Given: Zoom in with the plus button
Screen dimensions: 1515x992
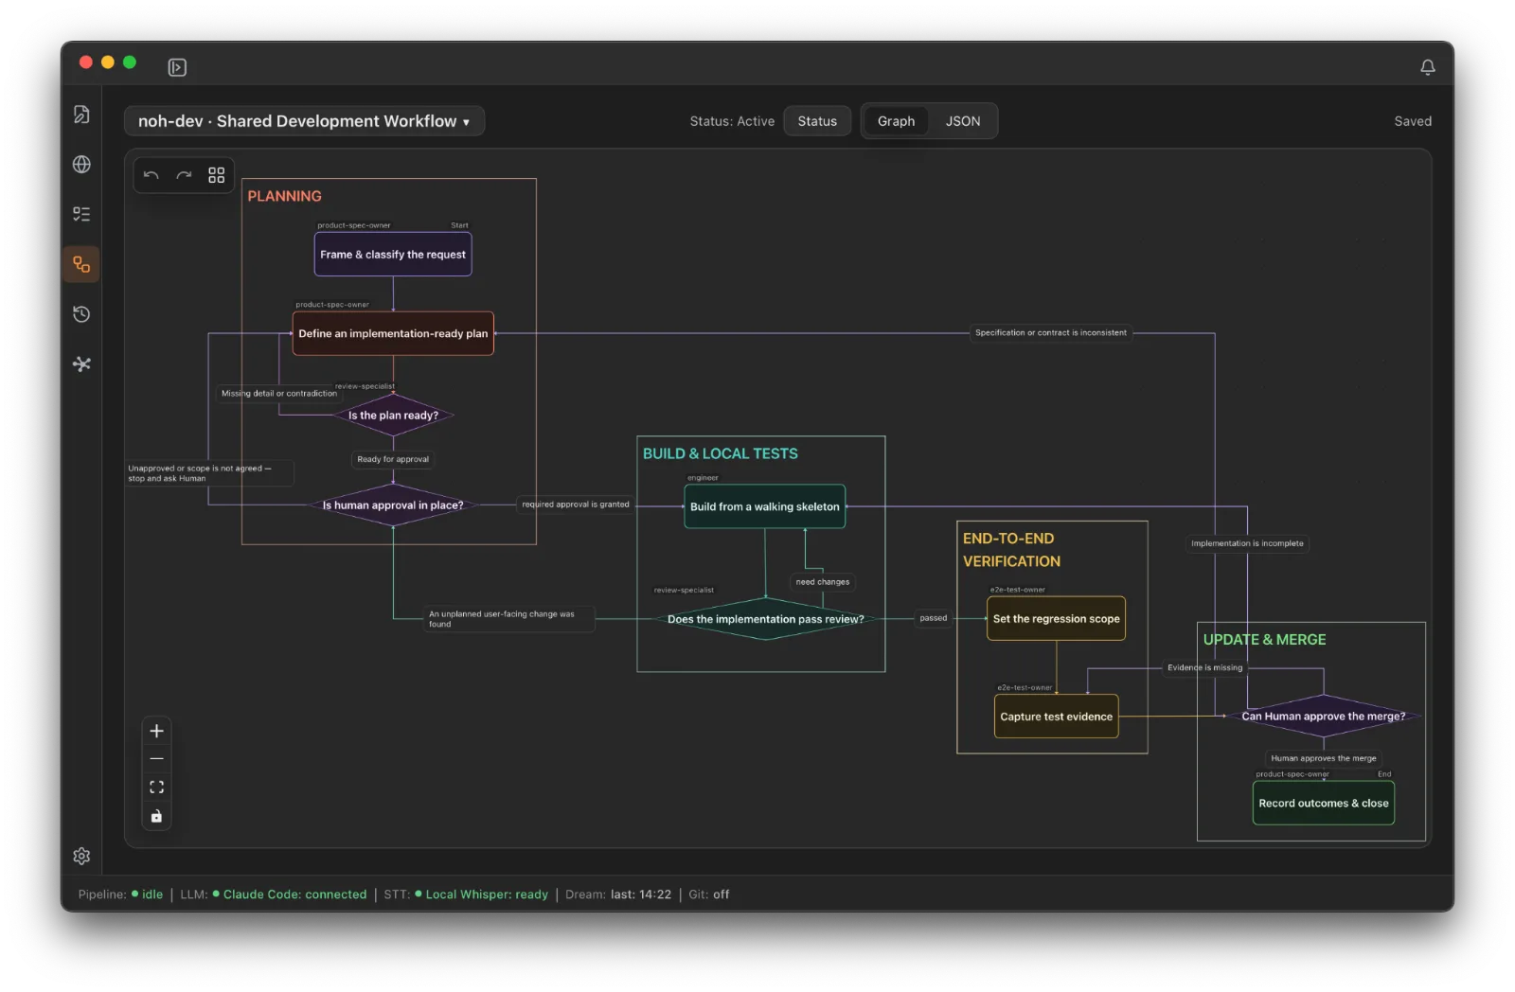Looking at the screenshot, I should click(156, 731).
